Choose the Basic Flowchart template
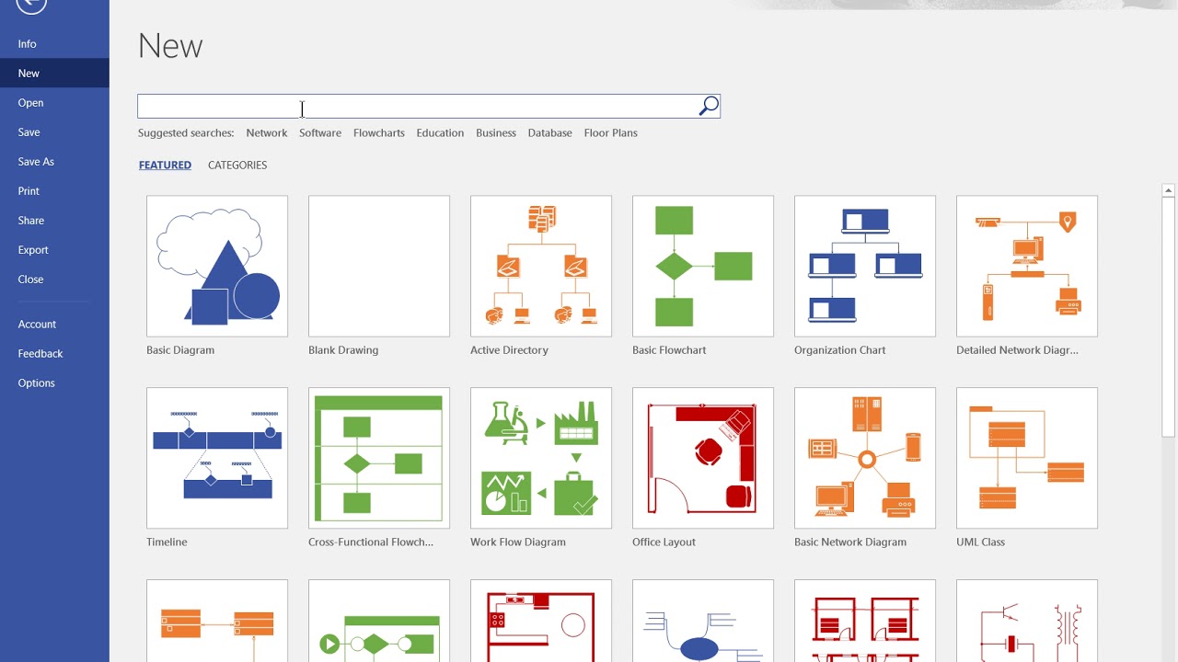This screenshot has width=1178, height=662. [702, 266]
